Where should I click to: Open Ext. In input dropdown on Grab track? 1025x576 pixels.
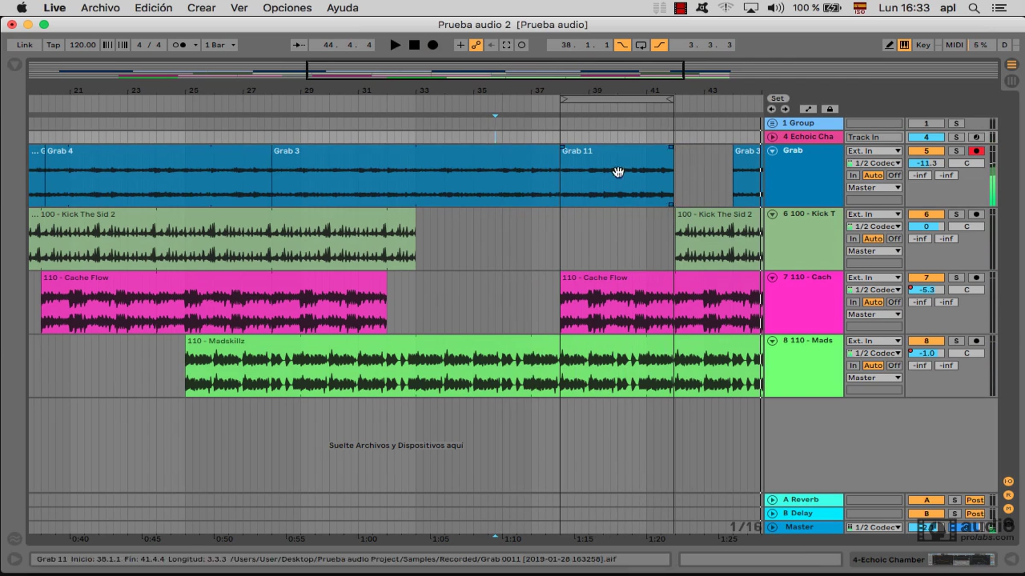pyautogui.click(x=874, y=151)
